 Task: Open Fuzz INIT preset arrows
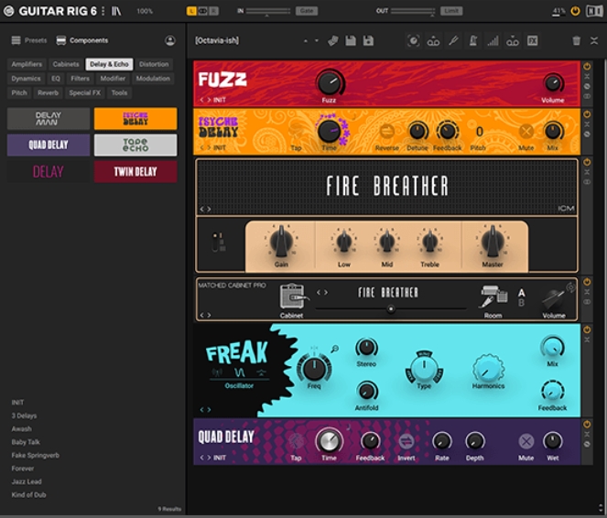206,100
